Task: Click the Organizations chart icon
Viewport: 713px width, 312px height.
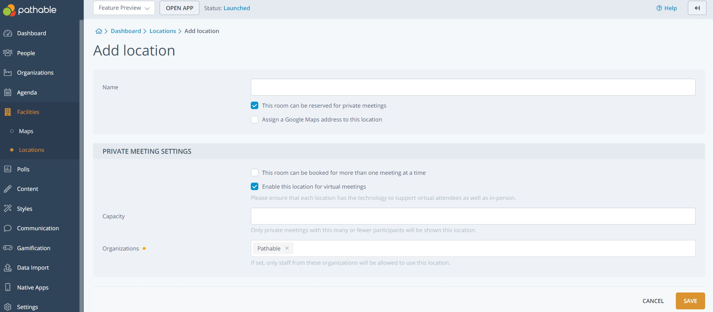Action: [8, 73]
